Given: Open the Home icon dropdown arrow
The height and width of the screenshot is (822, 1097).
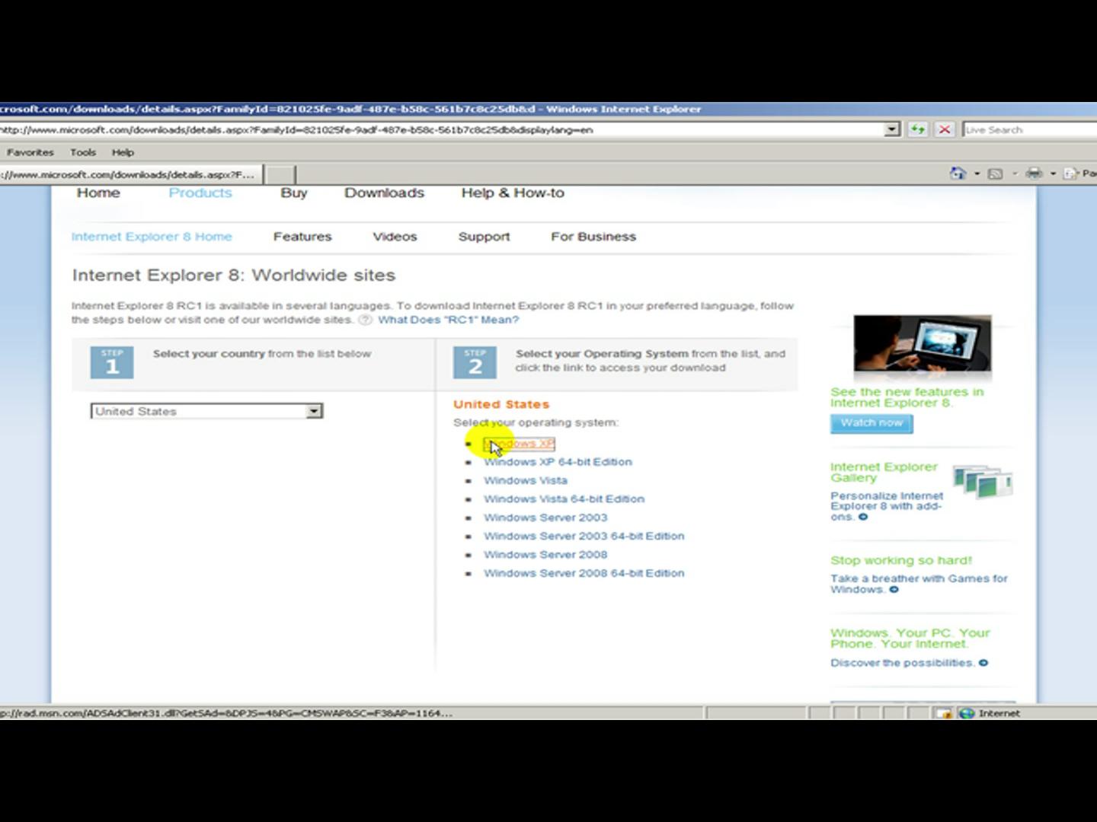Looking at the screenshot, I should (977, 174).
